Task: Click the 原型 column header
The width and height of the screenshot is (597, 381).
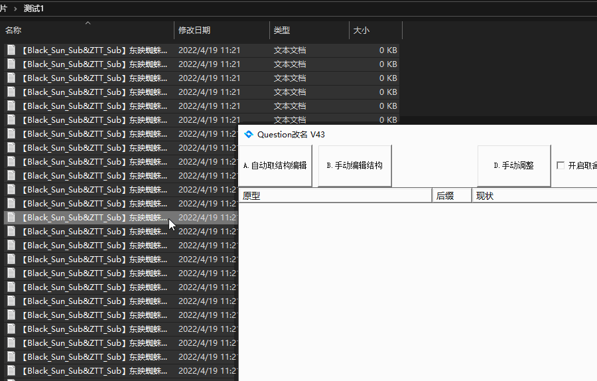Action: pos(335,196)
